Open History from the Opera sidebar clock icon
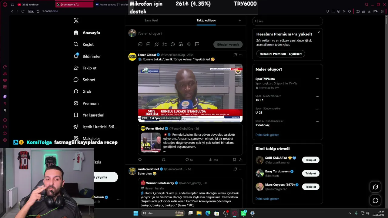This screenshot has width=388, height=218. point(5,127)
